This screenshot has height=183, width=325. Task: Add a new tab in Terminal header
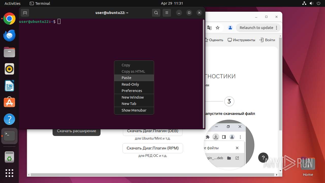pos(25,13)
